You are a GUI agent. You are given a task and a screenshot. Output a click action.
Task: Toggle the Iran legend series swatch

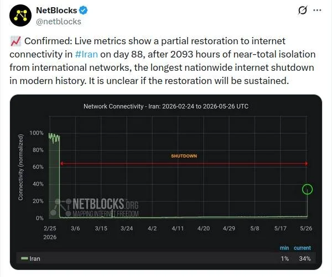(24, 258)
